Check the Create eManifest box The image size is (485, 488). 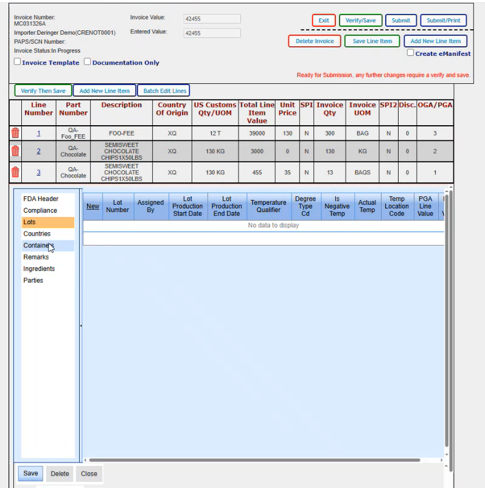[410, 53]
